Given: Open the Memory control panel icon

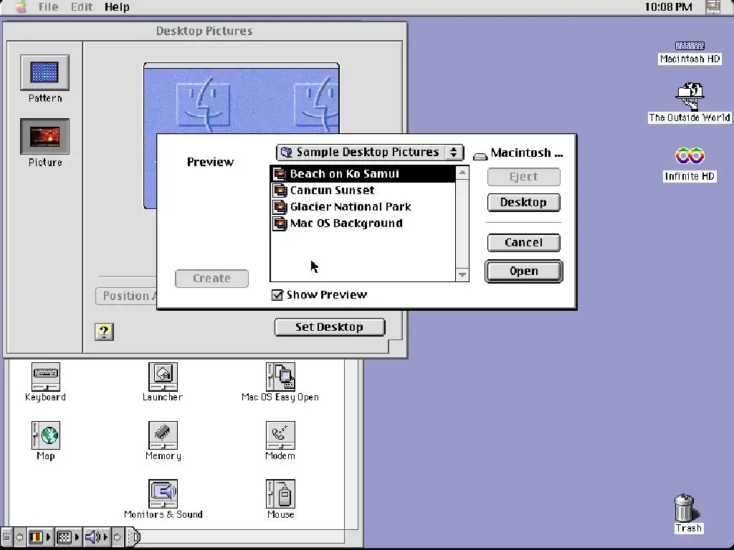Looking at the screenshot, I should (163, 435).
